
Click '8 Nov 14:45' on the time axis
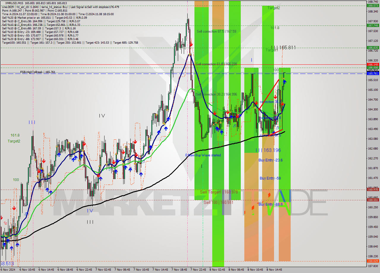tap(274, 270)
